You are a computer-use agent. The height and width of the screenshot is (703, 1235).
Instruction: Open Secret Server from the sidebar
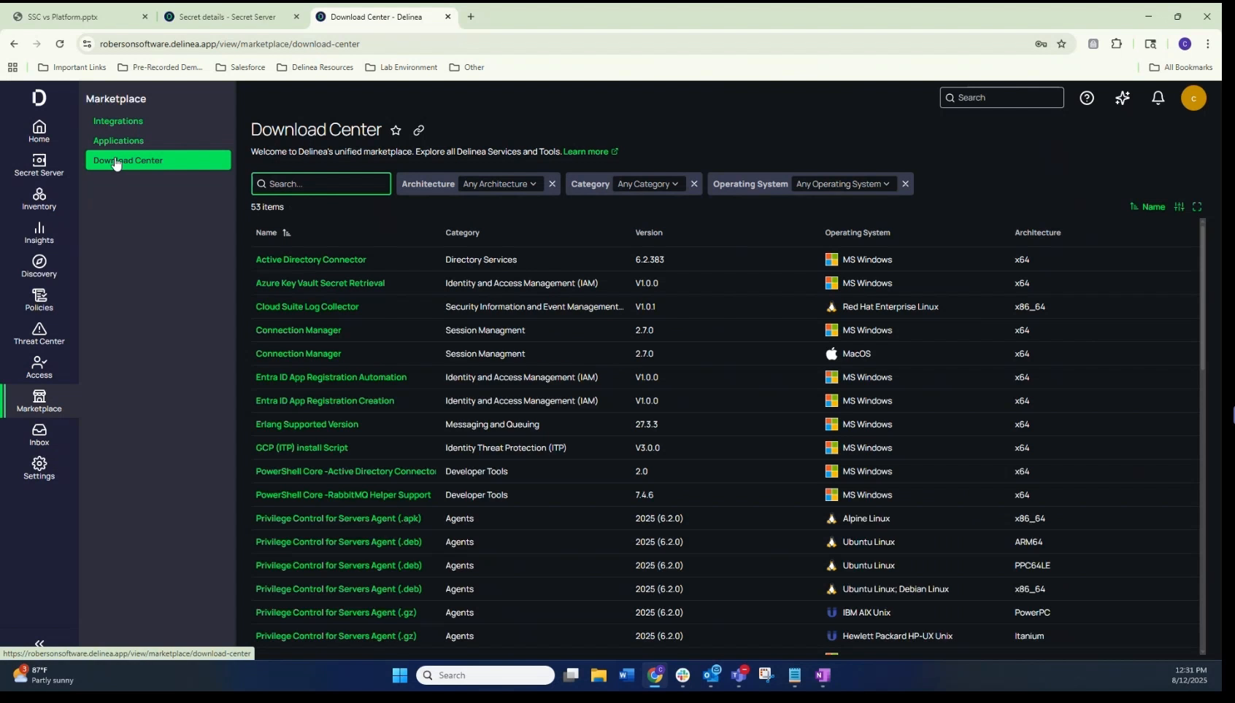coord(39,166)
